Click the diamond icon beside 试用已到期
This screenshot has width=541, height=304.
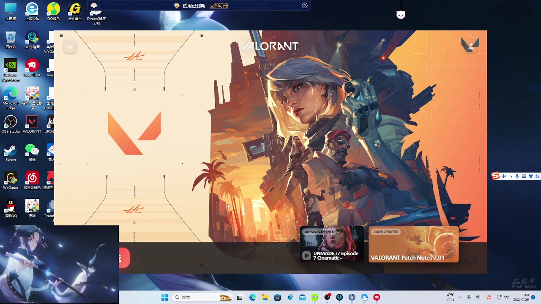[177, 5]
